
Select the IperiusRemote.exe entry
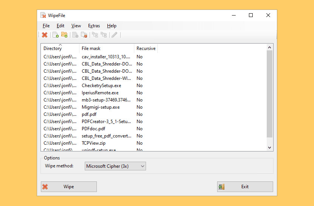pyautogui.click(x=100, y=93)
